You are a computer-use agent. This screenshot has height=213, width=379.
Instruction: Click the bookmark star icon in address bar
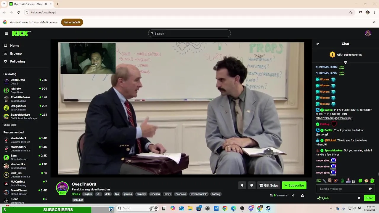pyautogui.click(x=351, y=12)
